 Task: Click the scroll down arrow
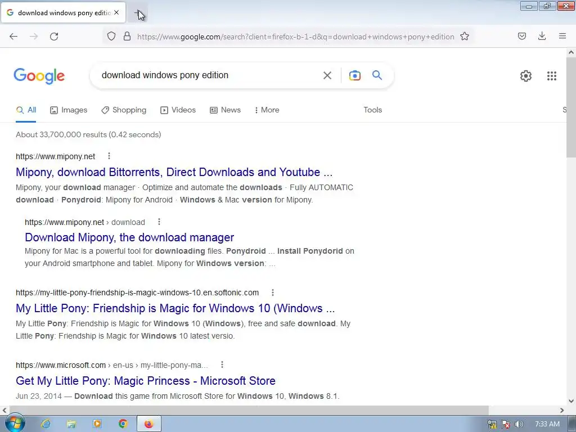pos(571,401)
